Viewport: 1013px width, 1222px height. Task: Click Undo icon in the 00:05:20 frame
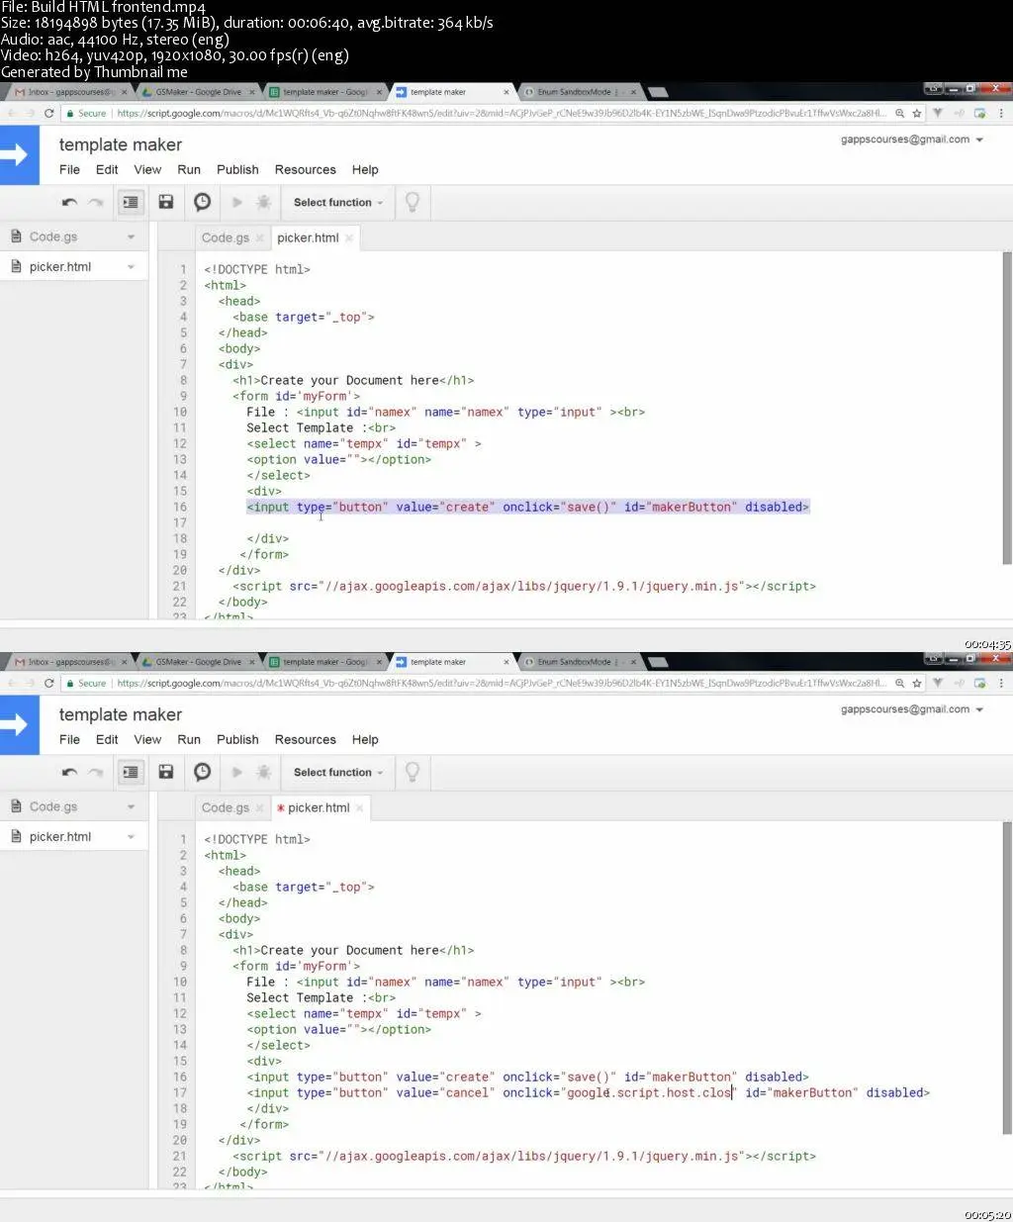point(69,772)
